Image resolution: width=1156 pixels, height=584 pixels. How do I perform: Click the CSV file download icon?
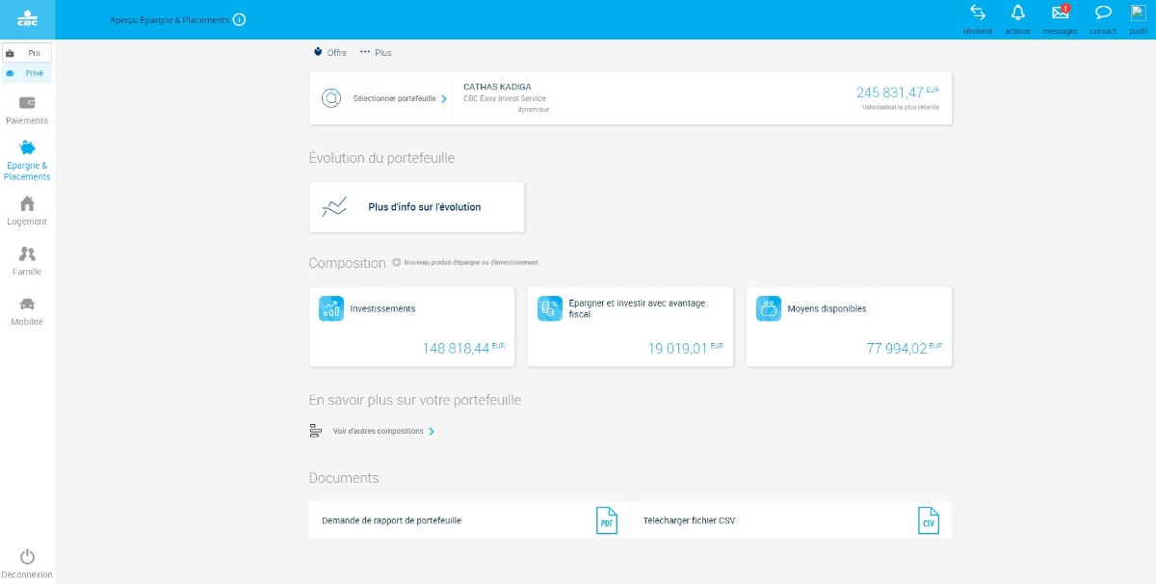(928, 520)
